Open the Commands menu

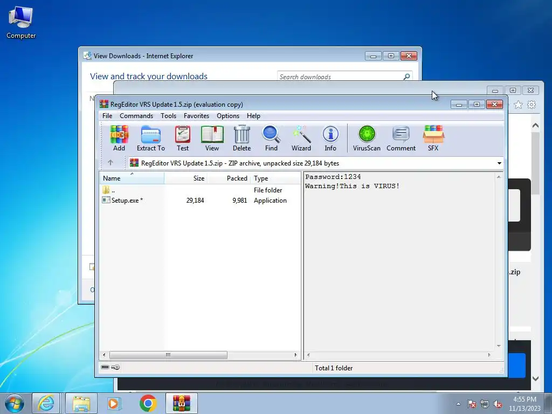click(x=136, y=116)
